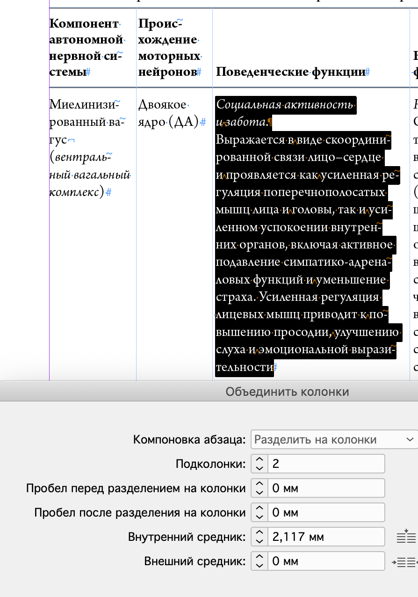Click the header cell Поведенческие функции
This screenshot has width=418, height=597.
click(x=290, y=72)
